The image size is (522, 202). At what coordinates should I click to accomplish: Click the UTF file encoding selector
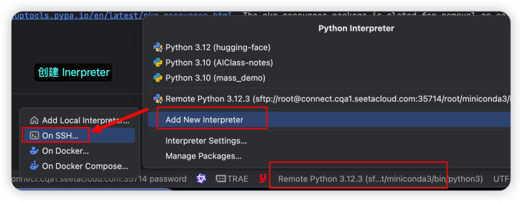[x=501, y=179]
